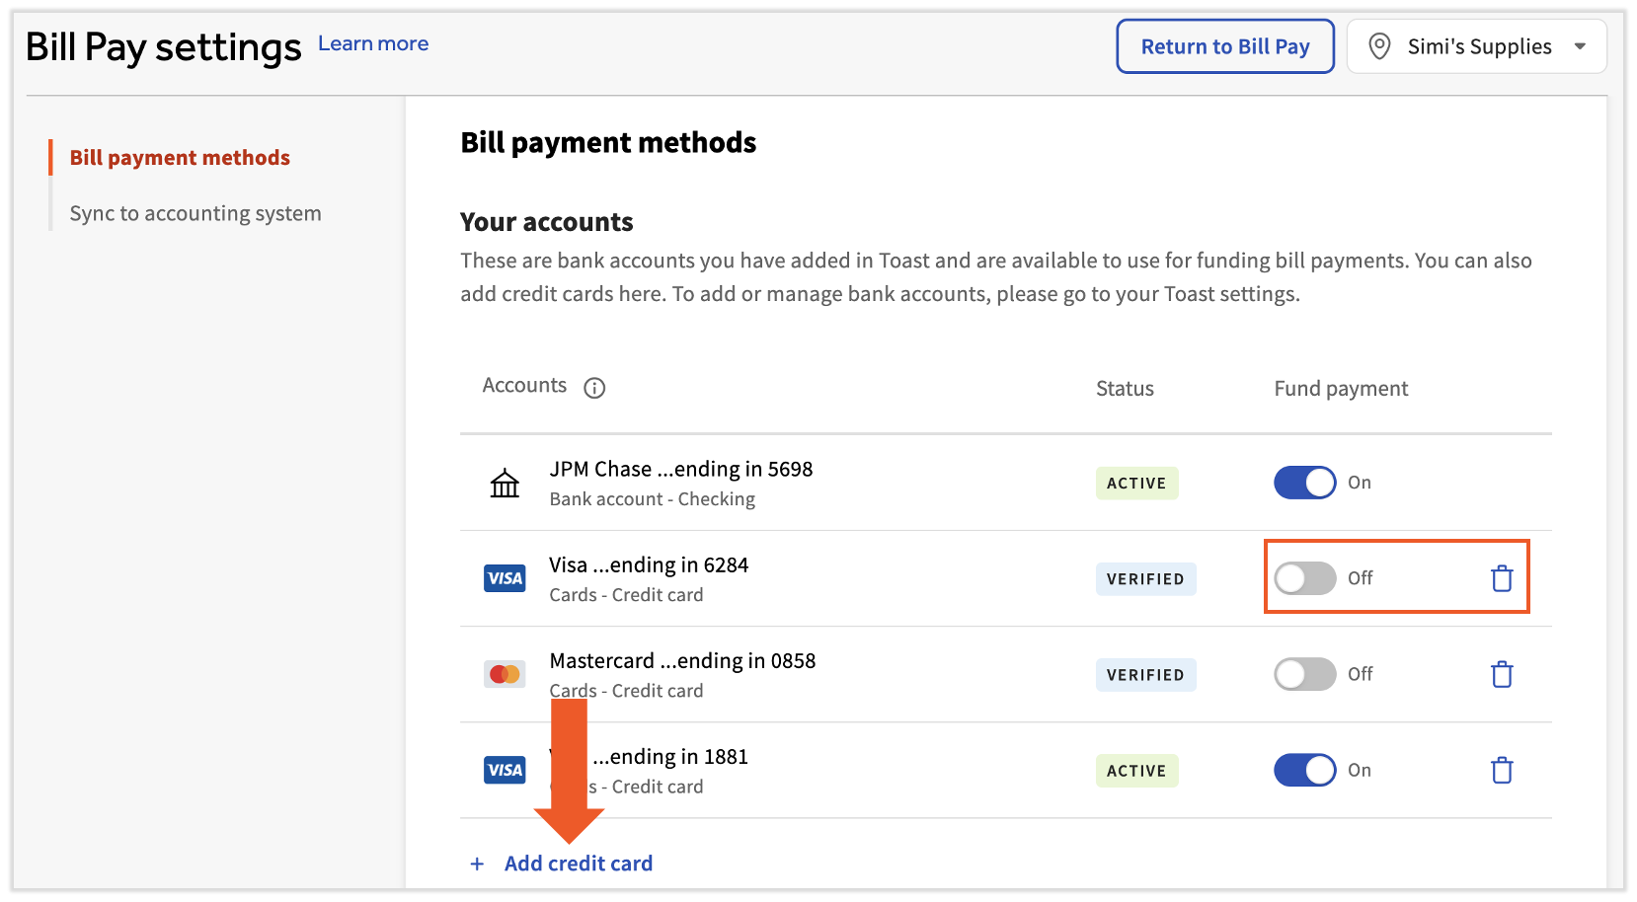Enable fund payment for Visa 6284
The image size is (1637, 902).
[x=1304, y=578]
